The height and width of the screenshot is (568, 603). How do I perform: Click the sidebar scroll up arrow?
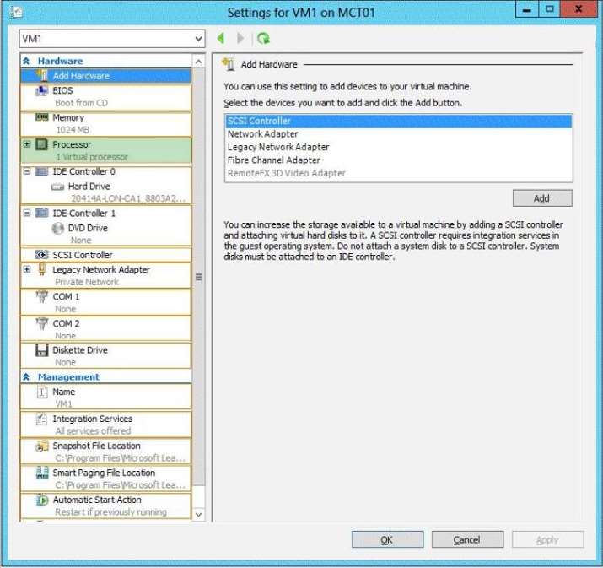click(198, 62)
